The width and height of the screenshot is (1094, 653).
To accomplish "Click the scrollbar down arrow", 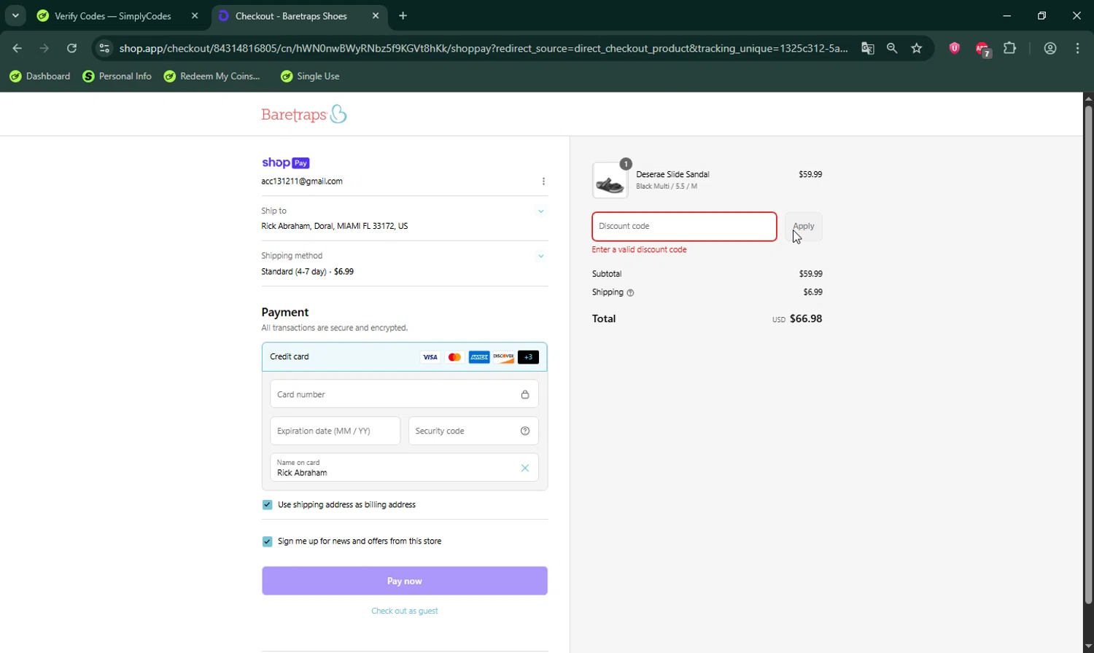I will point(1088,646).
